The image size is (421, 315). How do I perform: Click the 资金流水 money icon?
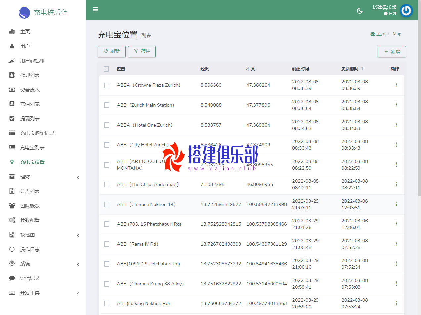pyautogui.click(x=12, y=90)
